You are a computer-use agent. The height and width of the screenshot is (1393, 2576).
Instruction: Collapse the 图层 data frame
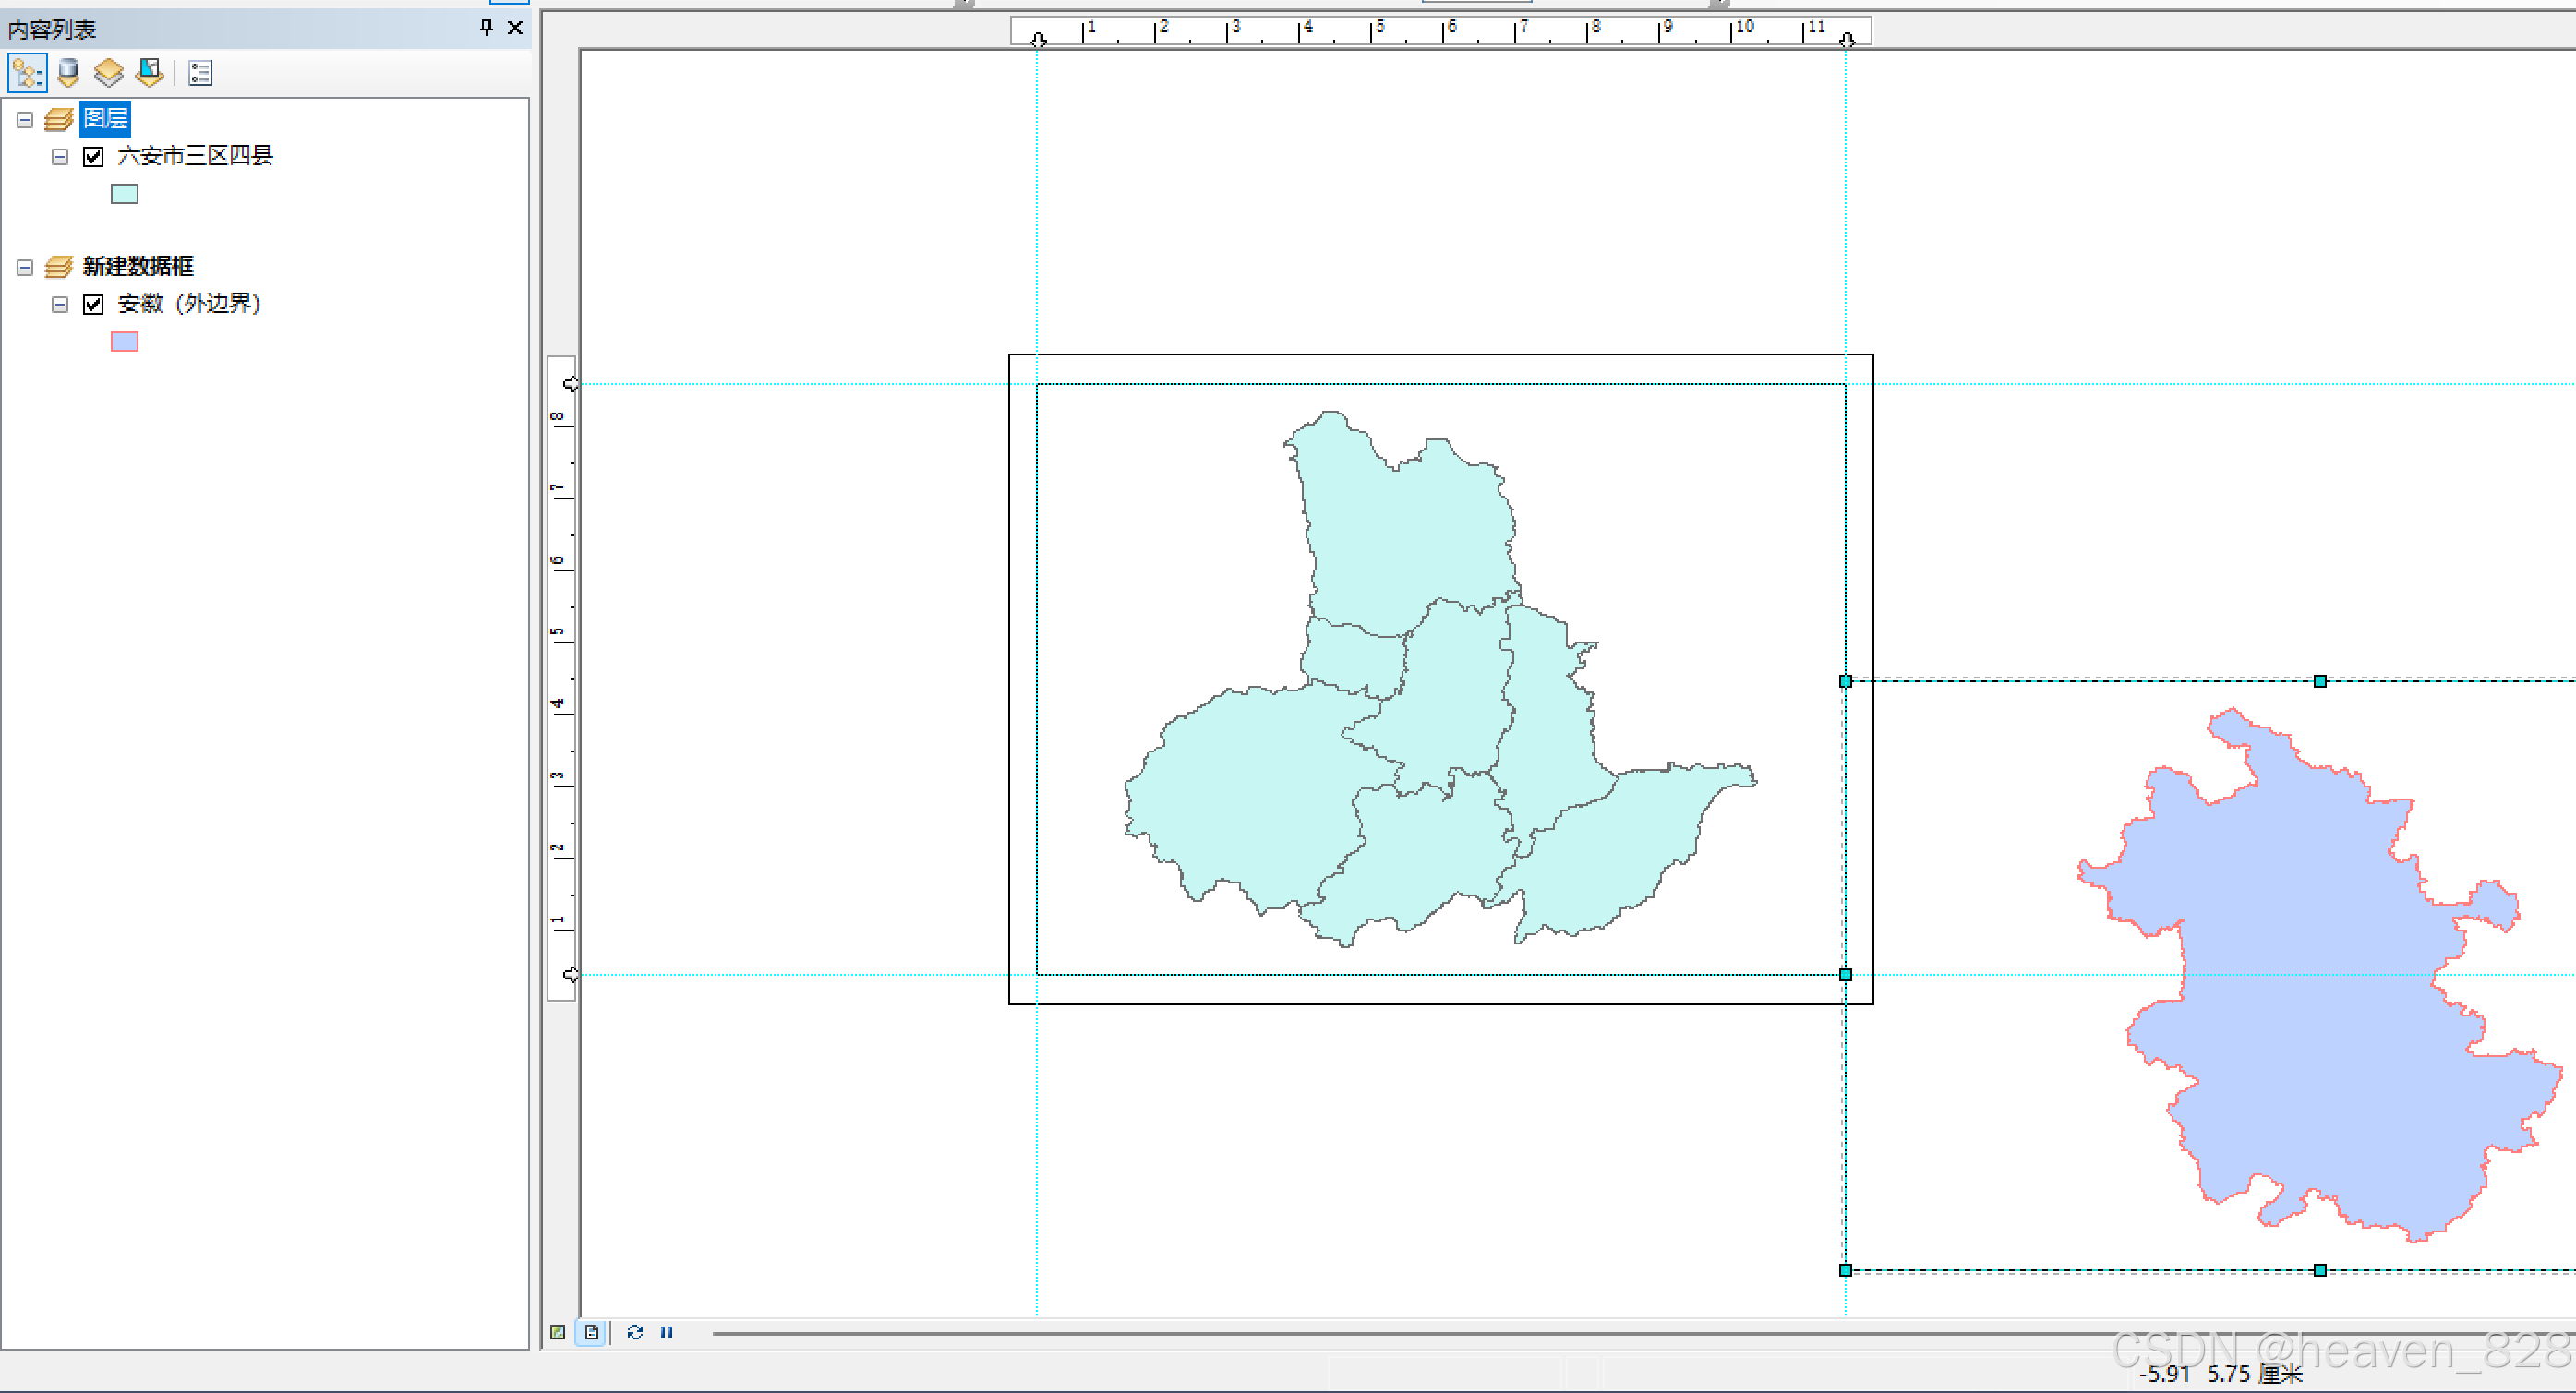25,120
